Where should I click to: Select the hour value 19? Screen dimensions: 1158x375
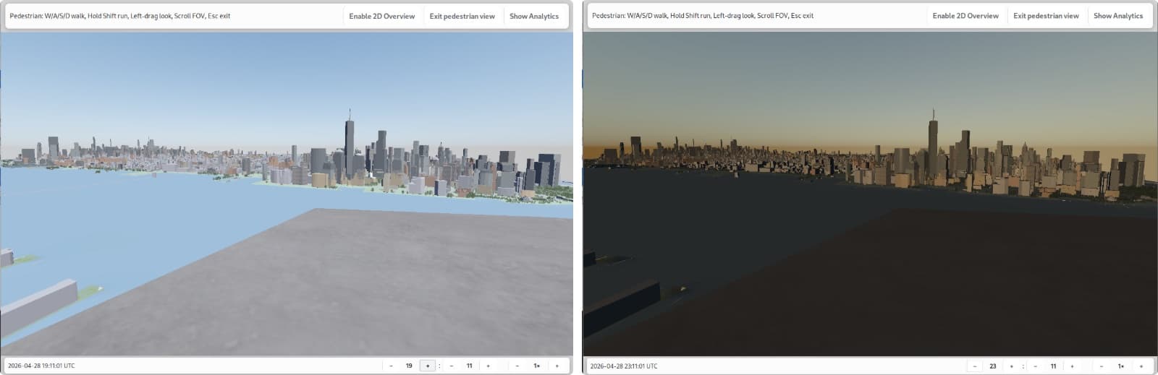[x=409, y=366]
